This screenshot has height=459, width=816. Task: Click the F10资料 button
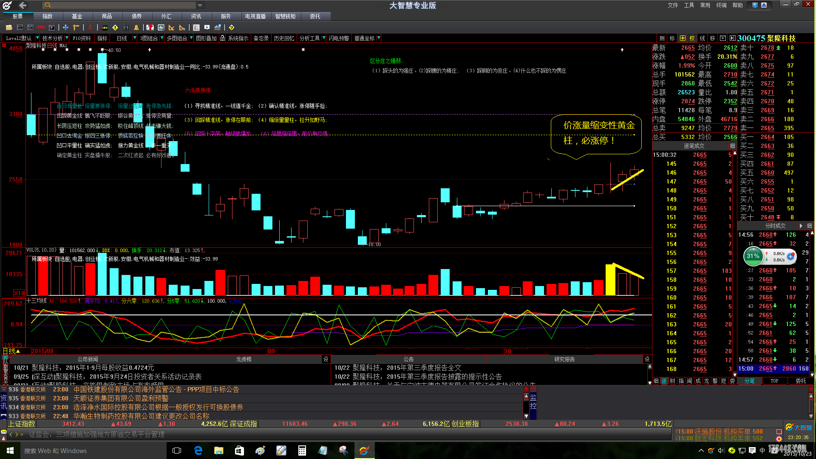point(82,38)
